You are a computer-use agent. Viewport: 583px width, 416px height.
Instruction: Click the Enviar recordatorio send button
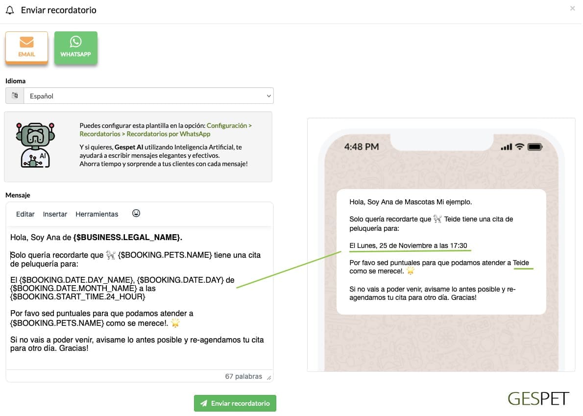click(235, 403)
